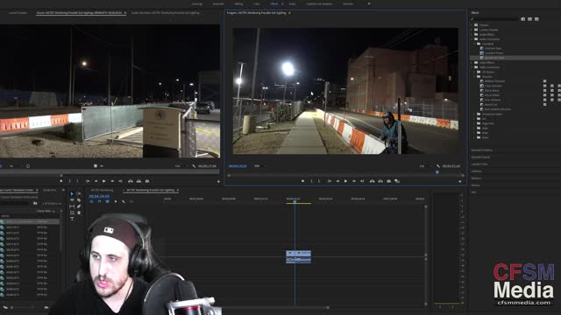The height and width of the screenshot is (315, 561).
Task: Open the Essential Graphics panel
Action: [x=481, y=150]
